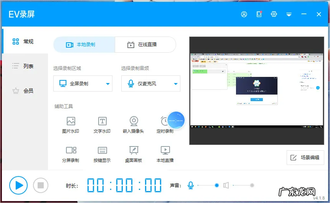Screen dimensions: 330x203
Task: Click the v4.1.8 version label
Action: [319, 198]
